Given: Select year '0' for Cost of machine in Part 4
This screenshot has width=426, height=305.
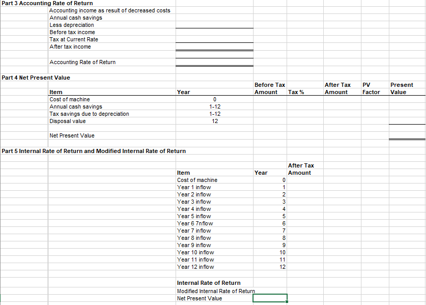Looking at the screenshot, I should pos(215,99).
